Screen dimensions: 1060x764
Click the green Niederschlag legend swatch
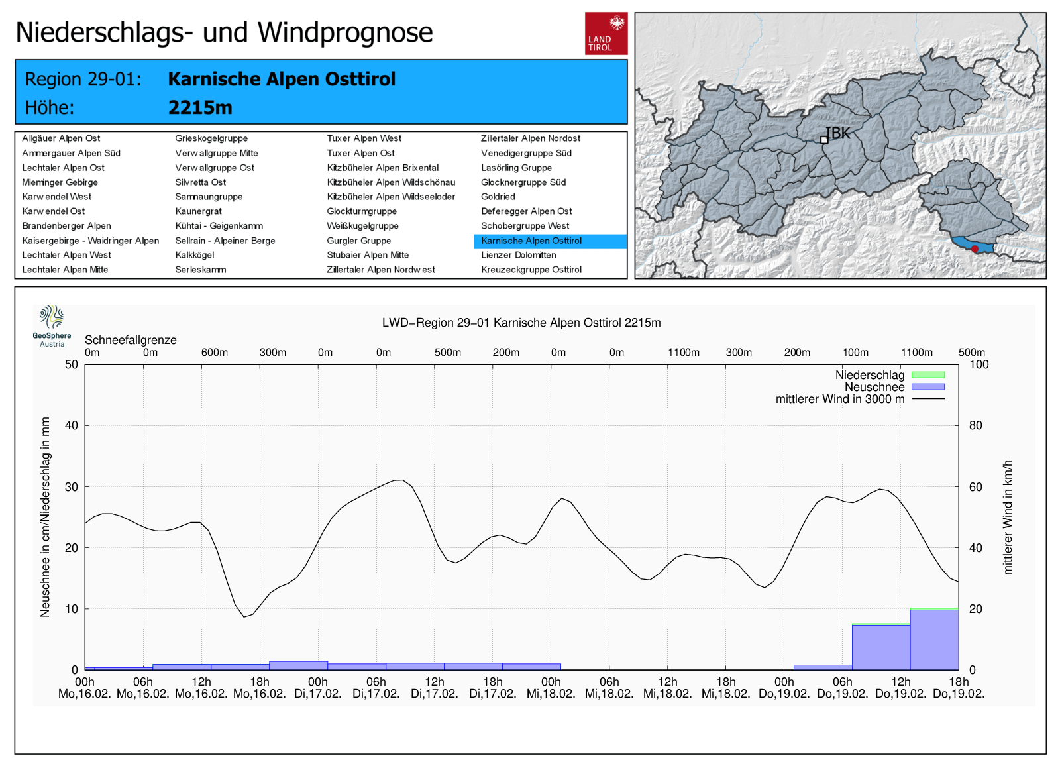point(928,375)
